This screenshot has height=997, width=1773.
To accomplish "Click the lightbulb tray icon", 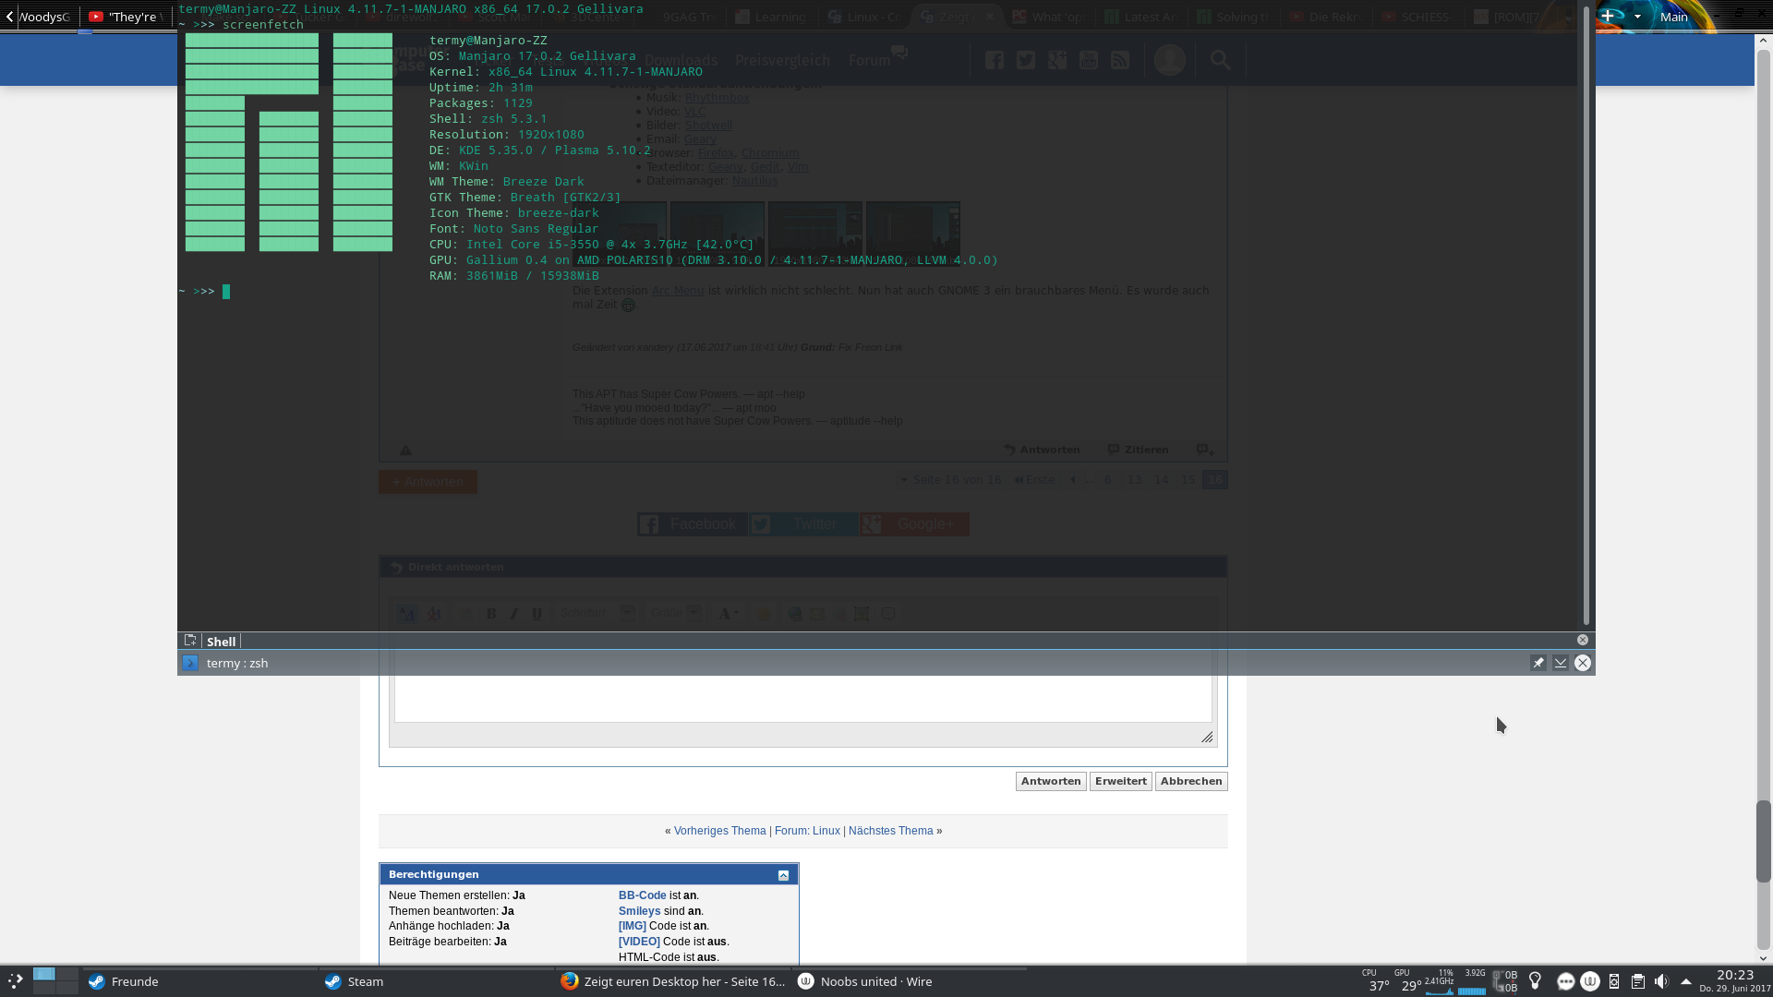I will click(1535, 980).
